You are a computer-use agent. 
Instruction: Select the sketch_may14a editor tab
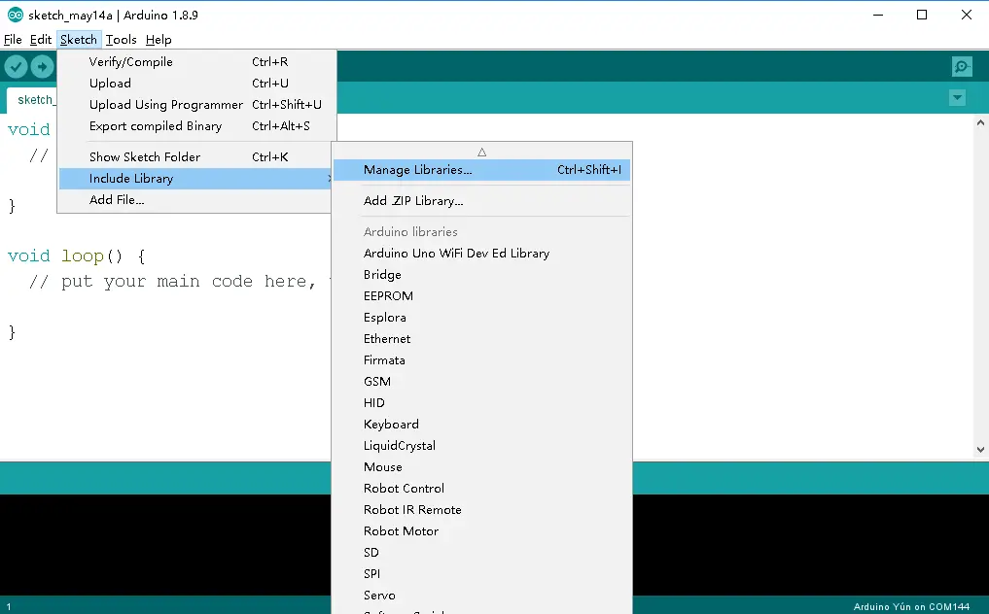point(33,100)
